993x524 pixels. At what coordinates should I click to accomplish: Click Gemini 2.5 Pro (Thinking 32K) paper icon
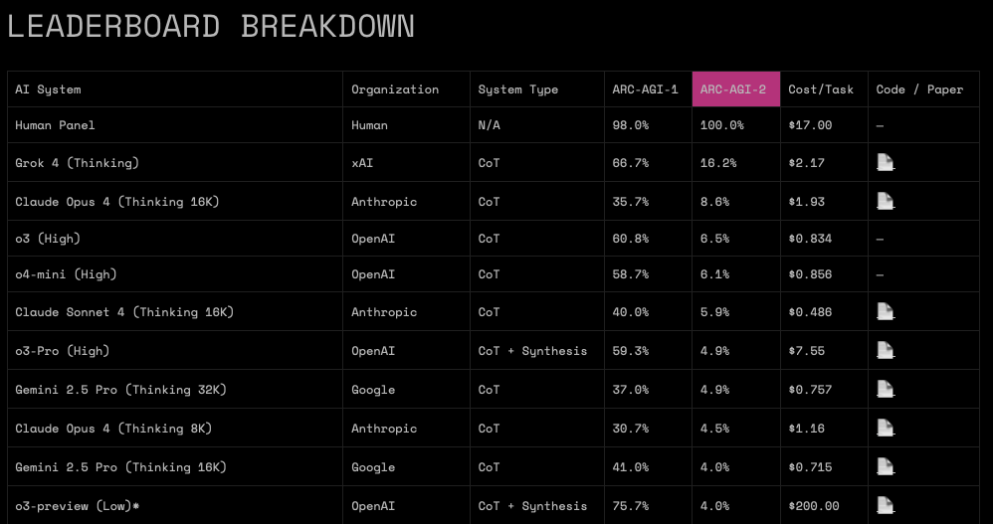[885, 389]
